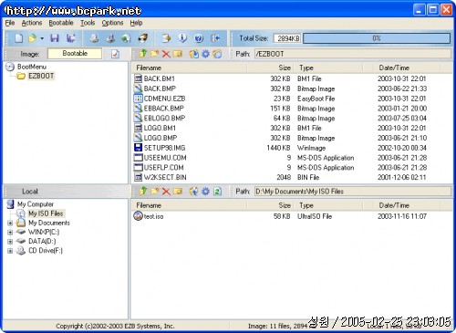Go up one folder in local pane
The width and height of the screenshot is (456, 333).
(x=143, y=192)
